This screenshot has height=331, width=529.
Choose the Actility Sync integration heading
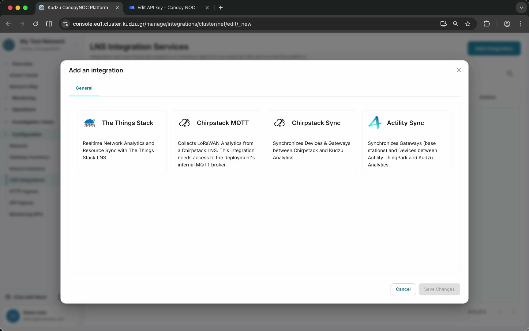[405, 123]
